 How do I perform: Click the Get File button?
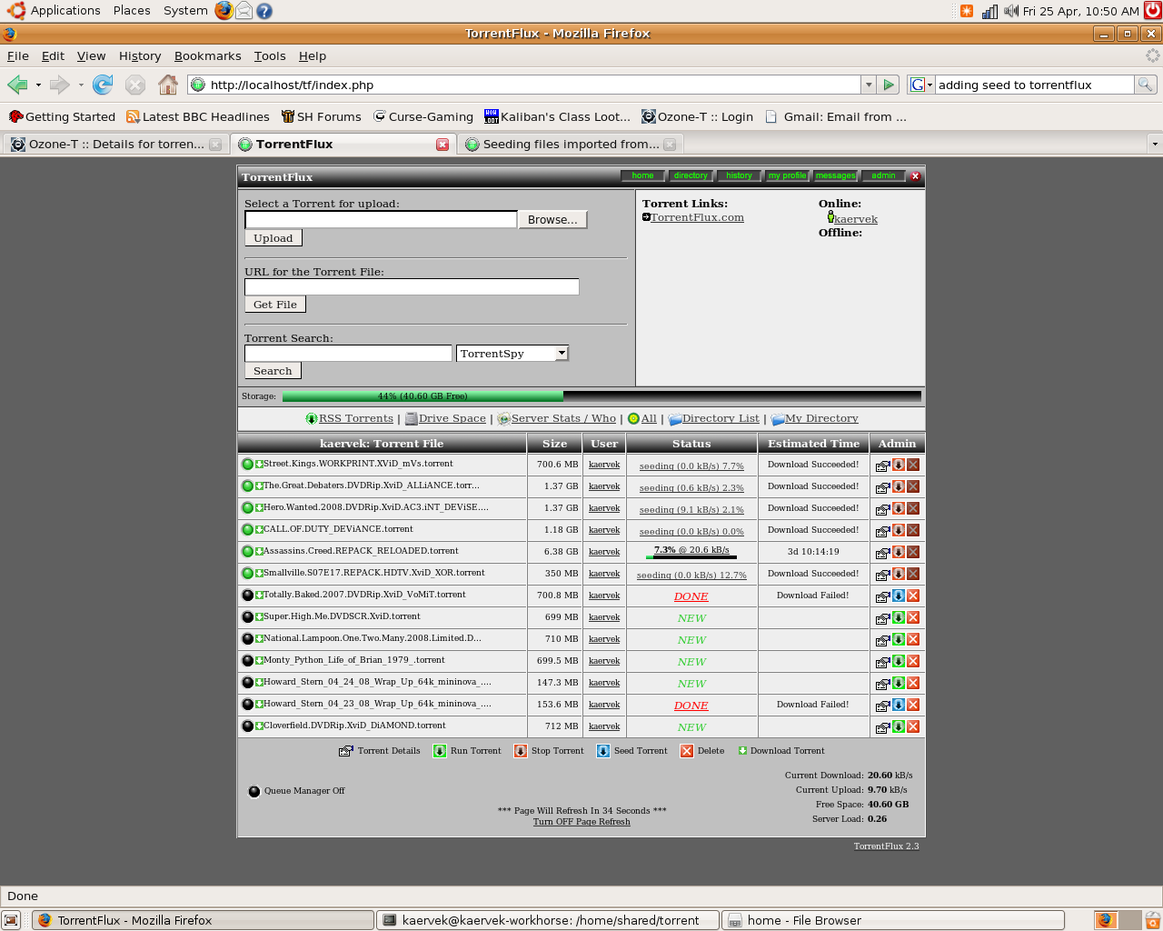click(x=275, y=305)
